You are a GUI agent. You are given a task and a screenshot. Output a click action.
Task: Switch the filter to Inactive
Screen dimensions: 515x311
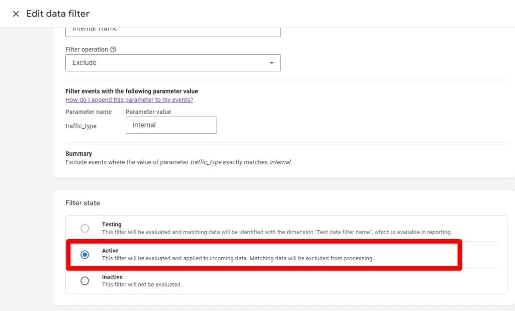tap(84, 280)
